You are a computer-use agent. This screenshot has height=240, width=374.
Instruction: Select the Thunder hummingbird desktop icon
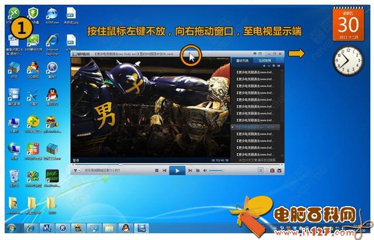pos(33,97)
